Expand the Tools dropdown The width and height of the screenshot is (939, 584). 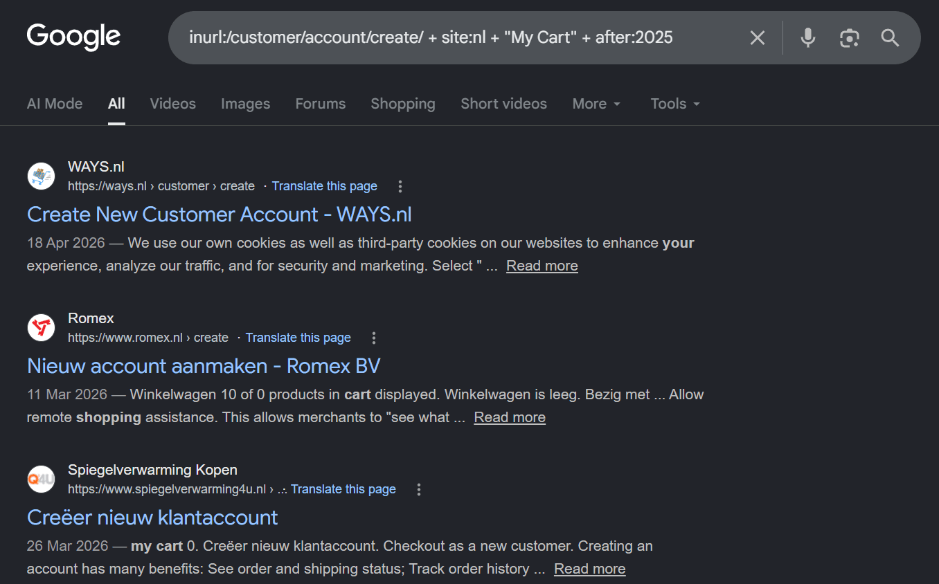[675, 104]
